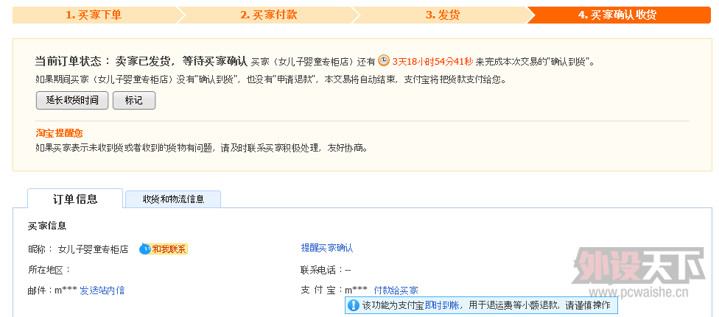
Task: Switch to the 收货和物流信息 tab
Action: tap(173, 199)
